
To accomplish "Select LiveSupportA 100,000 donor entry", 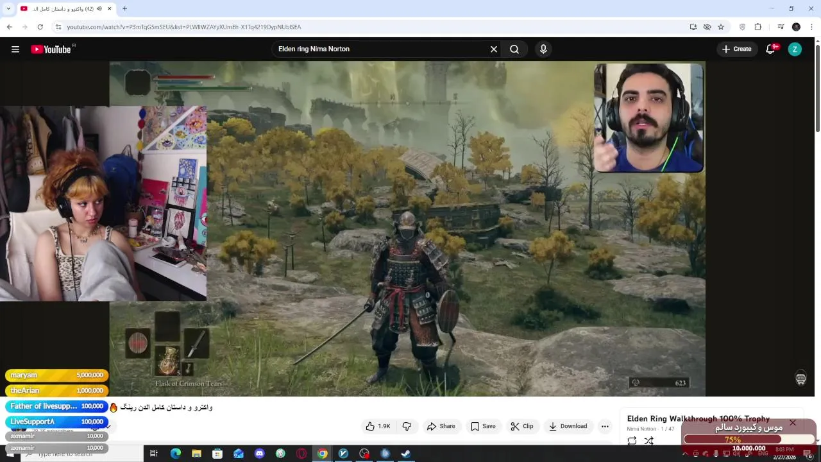I will 57,422.
